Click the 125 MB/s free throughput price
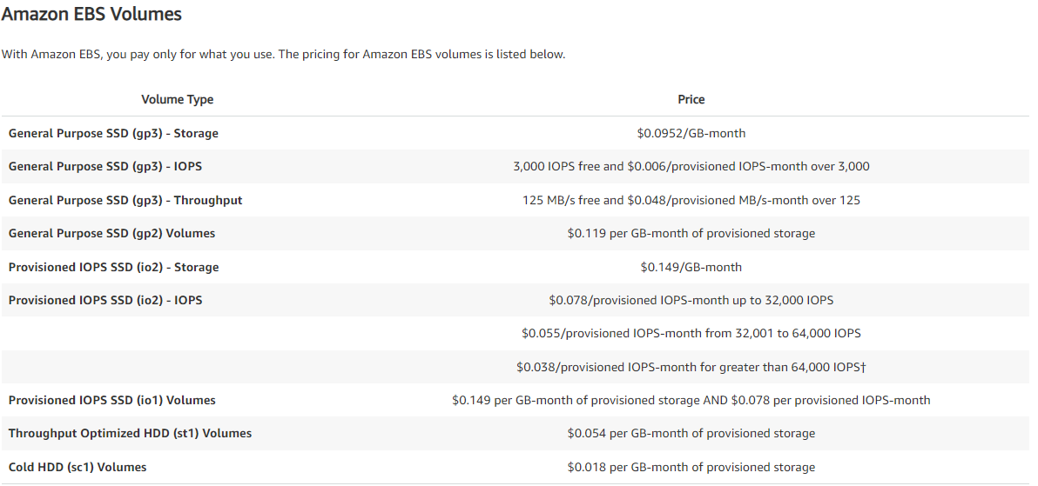Viewport: 1038px width, 486px height. pos(691,200)
